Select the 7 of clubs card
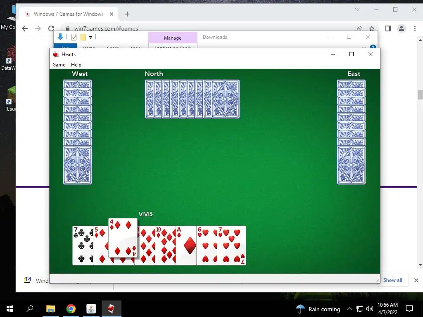 (83, 246)
